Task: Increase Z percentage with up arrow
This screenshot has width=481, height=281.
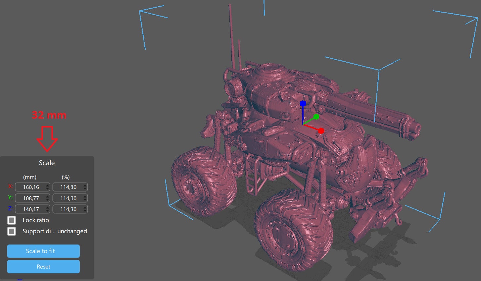Action: tap(85, 207)
